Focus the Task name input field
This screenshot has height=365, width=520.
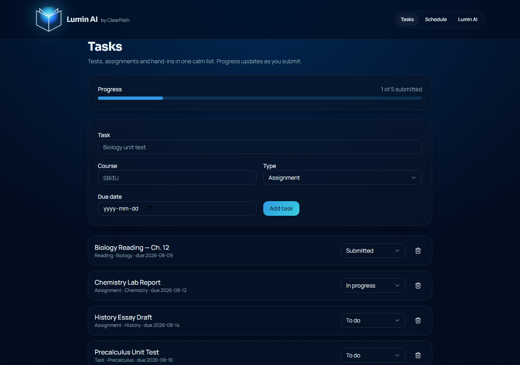point(260,147)
